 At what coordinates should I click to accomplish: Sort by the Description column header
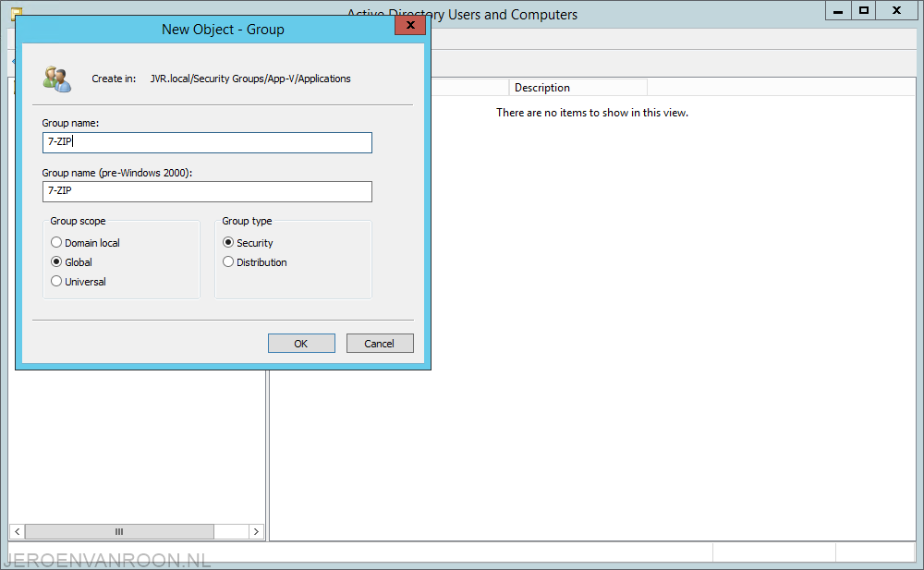(577, 87)
